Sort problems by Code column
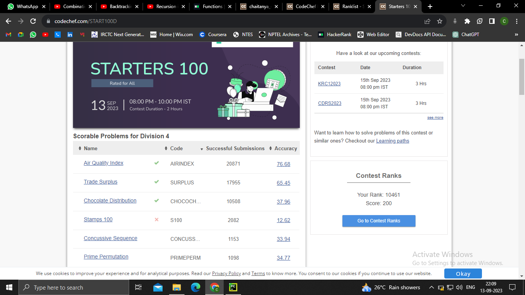The width and height of the screenshot is (525, 295). 174,148
